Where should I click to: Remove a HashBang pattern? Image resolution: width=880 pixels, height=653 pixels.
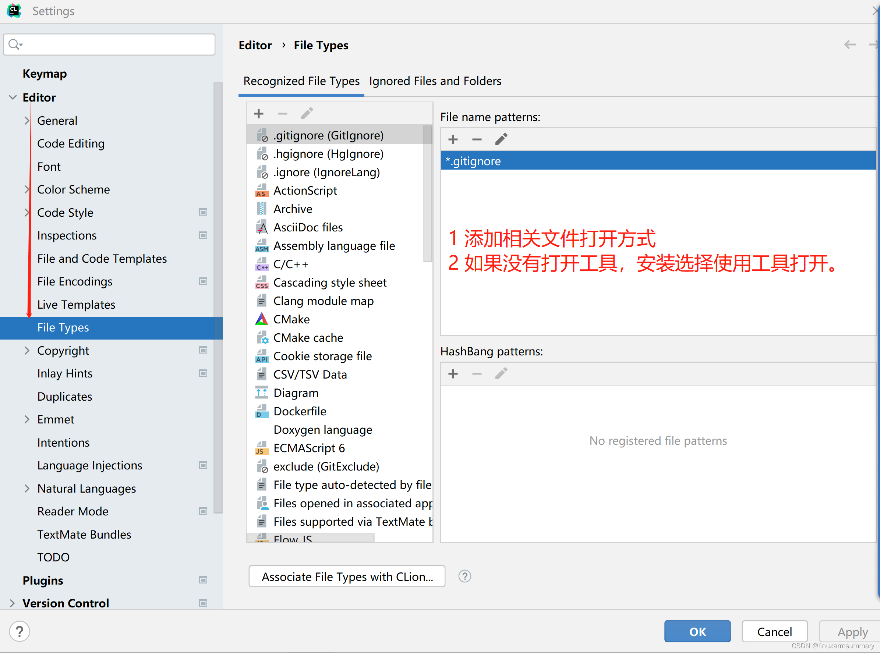pos(477,373)
